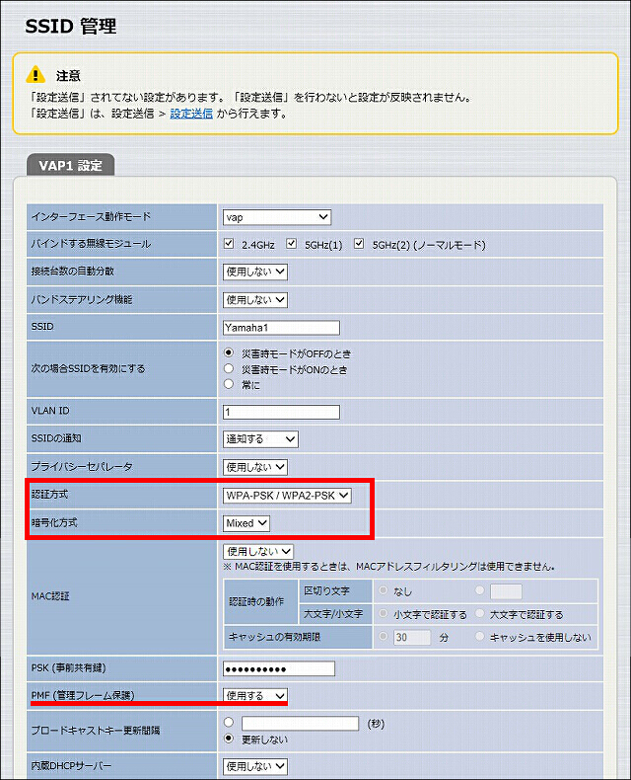
Task: Open the 内蔵DHCPサーバー dropdown
Action: [255, 766]
